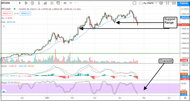This screenshot has height=101, width=190.
Task: Open the candlestick chart style selector
Action: point(26,3)
